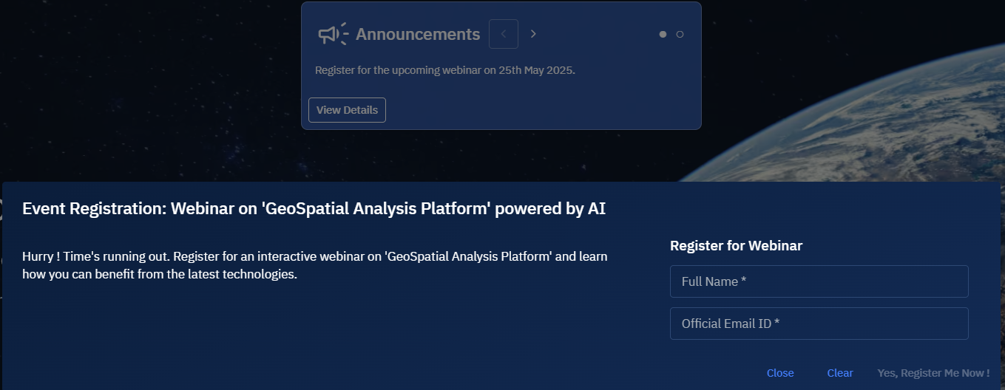Select the first filled carousel dot
Screen dimensions: 1005x390
663,34
